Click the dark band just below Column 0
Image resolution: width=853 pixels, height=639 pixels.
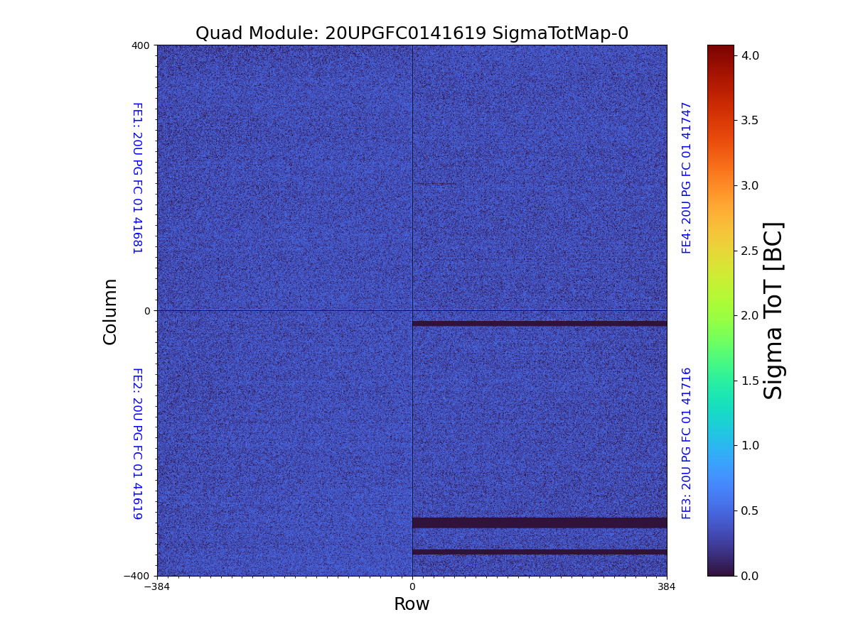[x=540, y=323]
